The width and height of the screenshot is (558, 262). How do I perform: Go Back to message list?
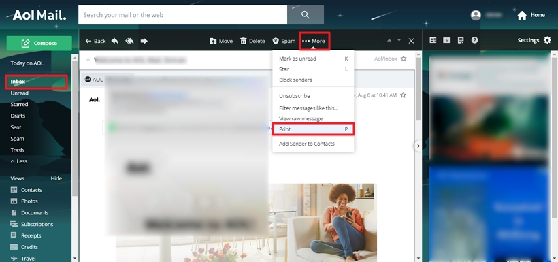click(96, 41)
